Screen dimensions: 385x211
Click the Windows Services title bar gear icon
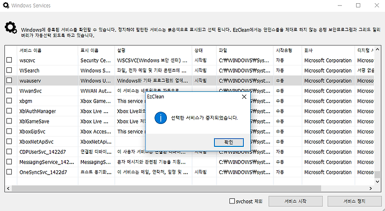point(6,5)
